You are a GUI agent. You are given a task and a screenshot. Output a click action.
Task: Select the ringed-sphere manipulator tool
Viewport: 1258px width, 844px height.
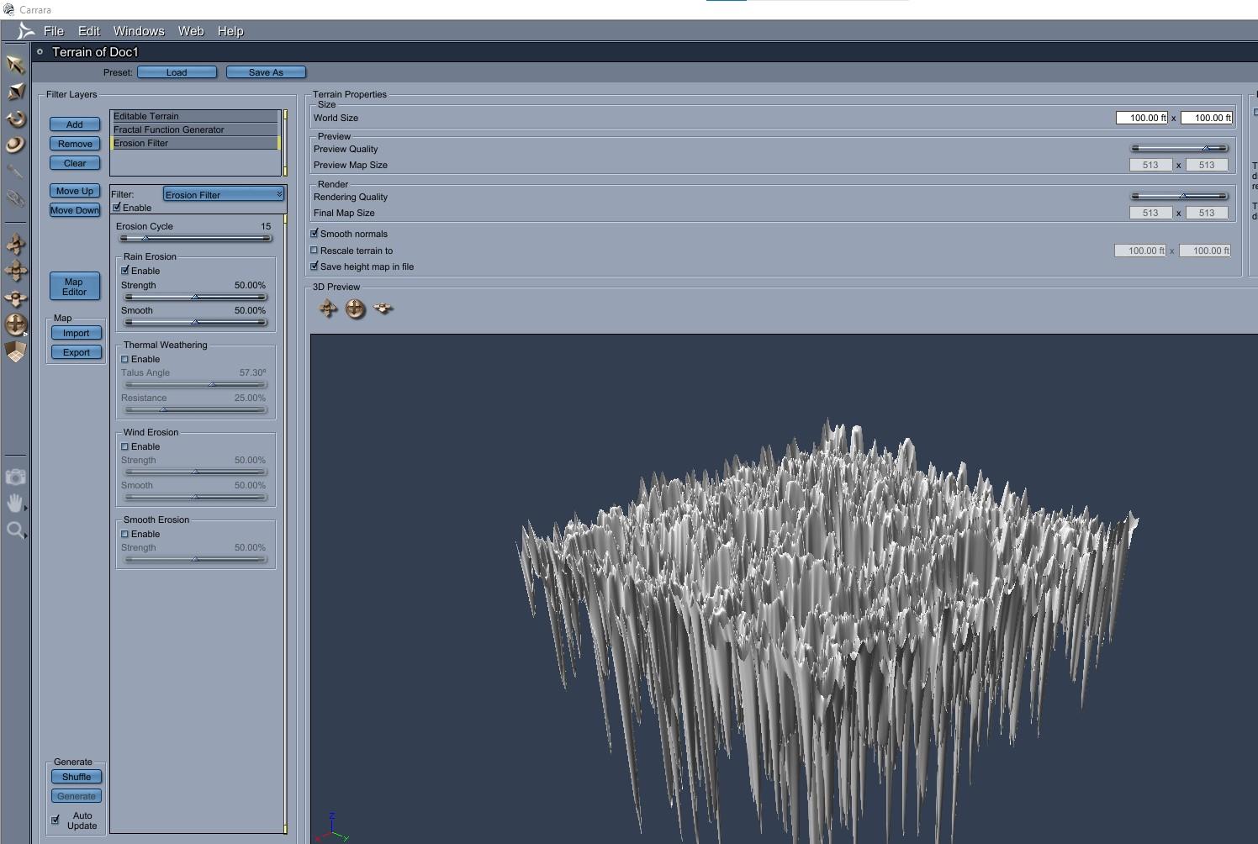[x=15, y=145]
